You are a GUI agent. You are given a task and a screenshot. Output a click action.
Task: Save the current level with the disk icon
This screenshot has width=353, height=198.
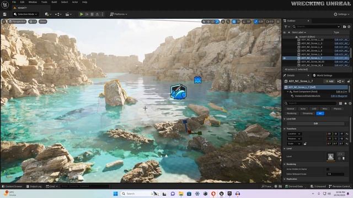click(x=5, y=14)
